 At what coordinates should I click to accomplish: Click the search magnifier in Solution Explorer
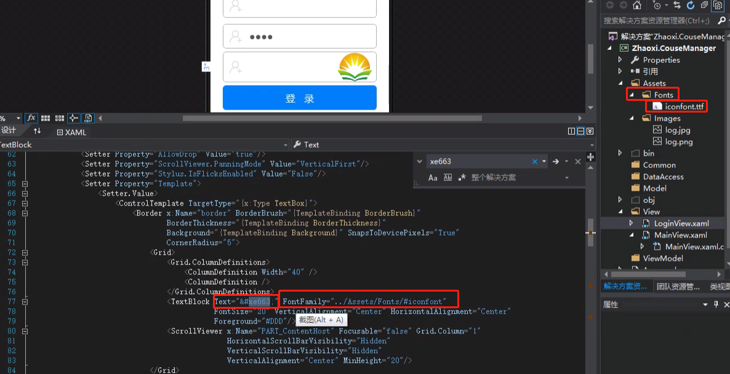(x=722, y=20)
